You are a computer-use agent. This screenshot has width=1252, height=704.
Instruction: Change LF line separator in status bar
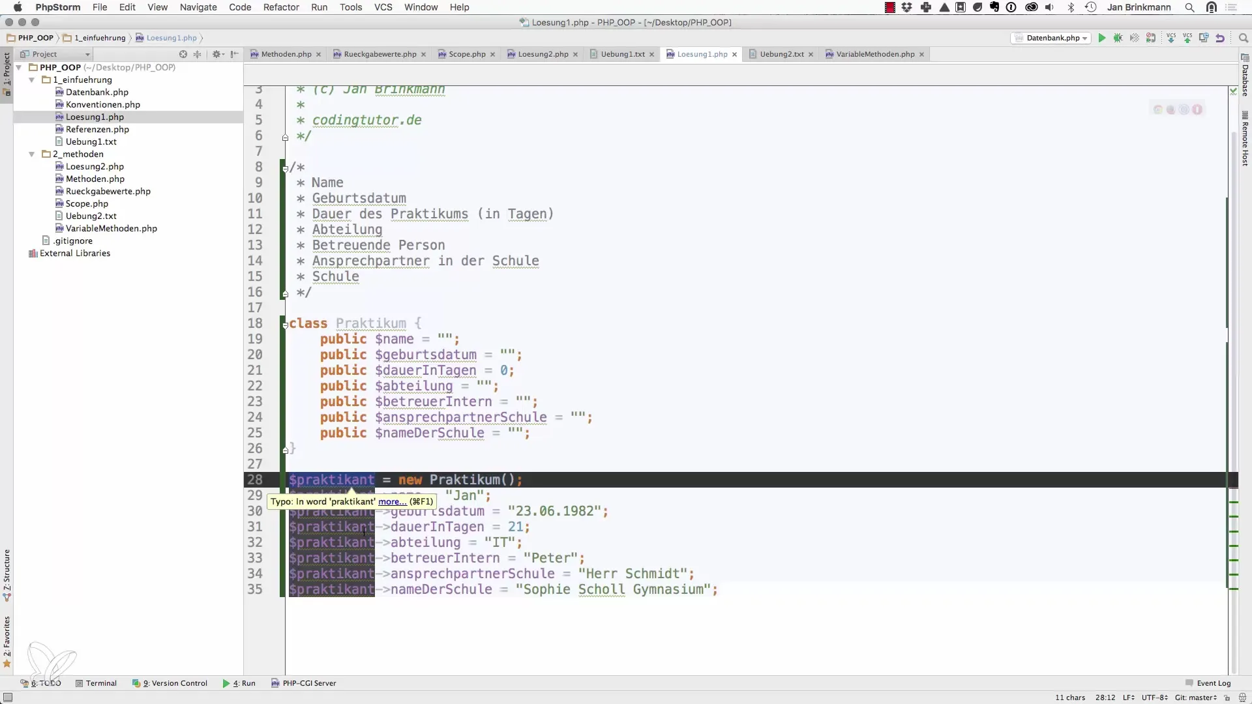[x=1129, y=697]
